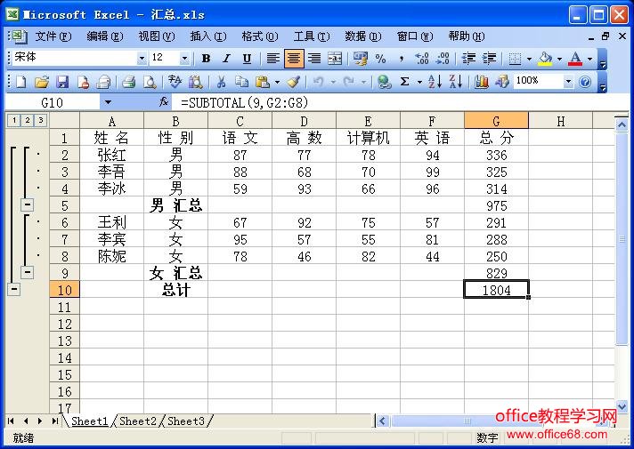The width and height of the screenshot is (634, 449).
Task: Click the formula bar input
Action: click(401, 102)
